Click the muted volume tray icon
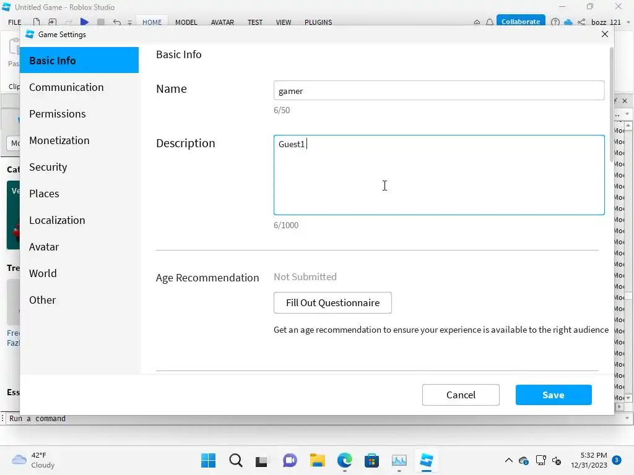The height and width of the screenshot is (475, 634). [x=557, y=460]
